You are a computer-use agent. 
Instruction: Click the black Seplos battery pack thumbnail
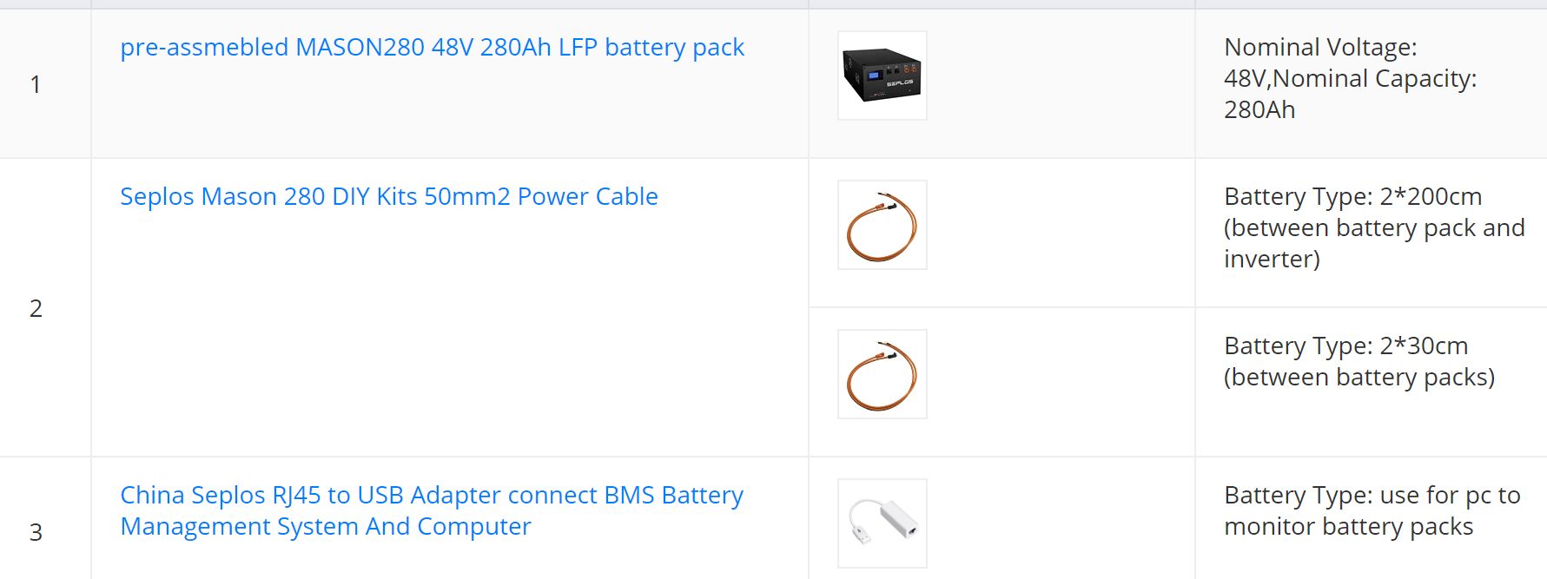(x=882, y=76)
